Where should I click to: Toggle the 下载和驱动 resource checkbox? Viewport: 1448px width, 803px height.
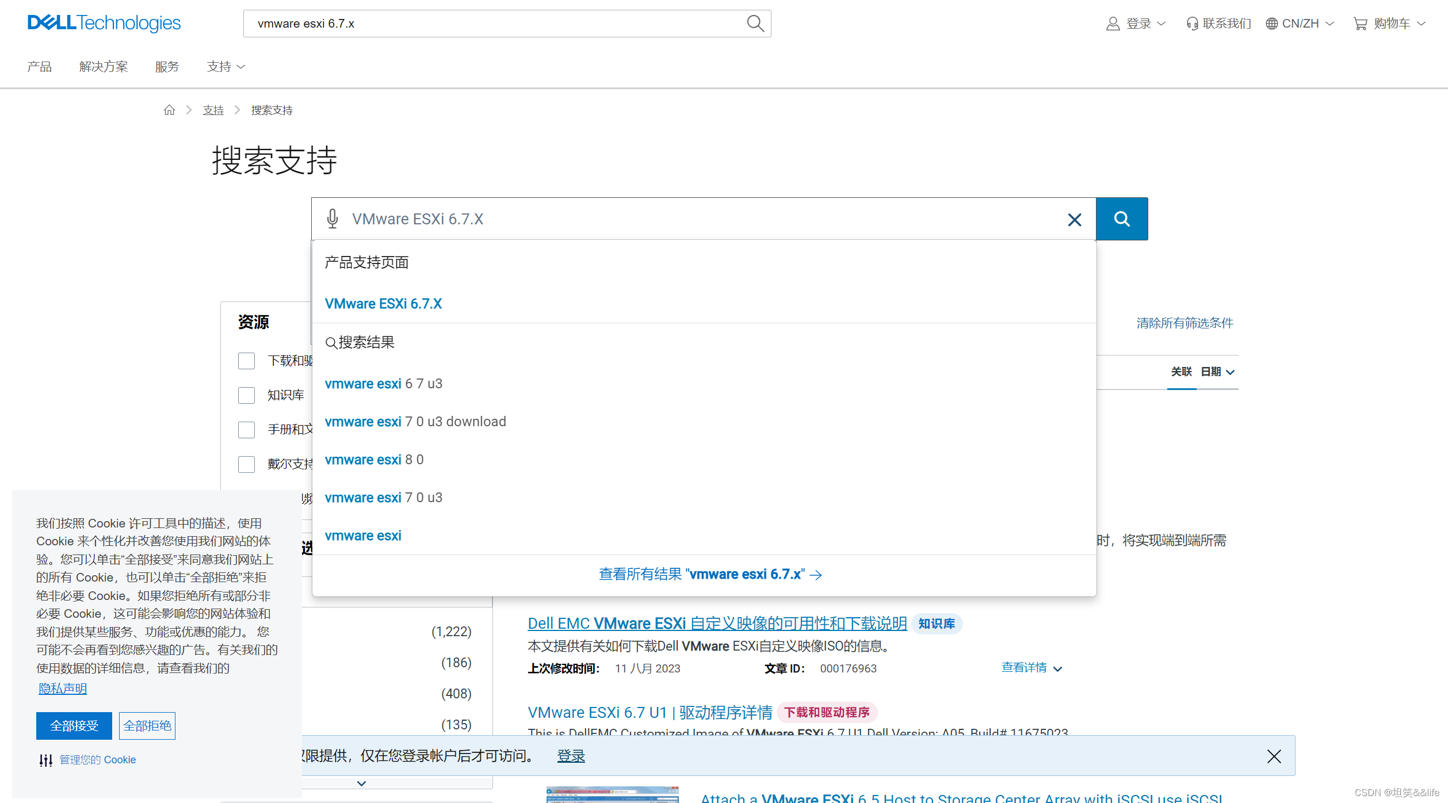click(x=246, y=361)
